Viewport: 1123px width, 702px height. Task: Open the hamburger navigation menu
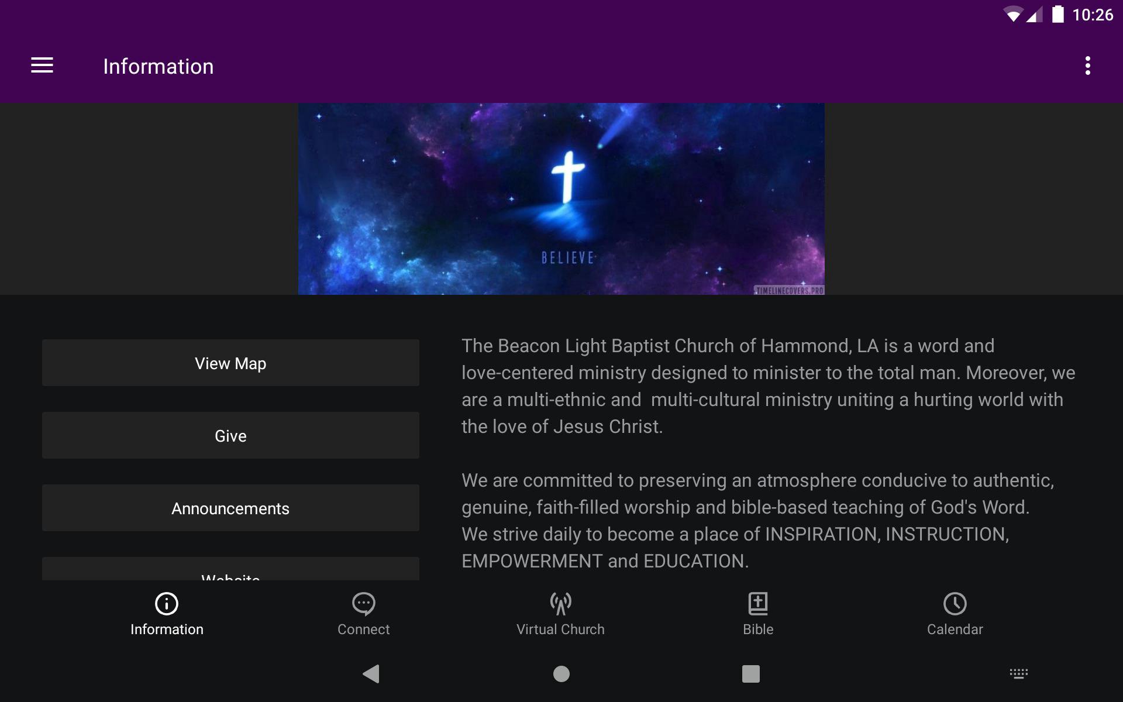click(42, 66)
